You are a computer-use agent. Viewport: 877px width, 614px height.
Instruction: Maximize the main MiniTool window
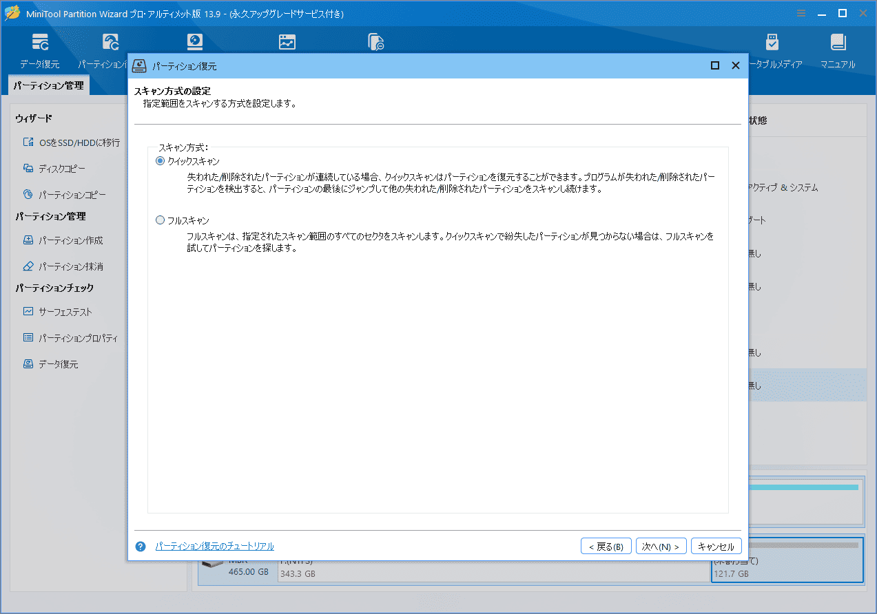coord(842,13)
